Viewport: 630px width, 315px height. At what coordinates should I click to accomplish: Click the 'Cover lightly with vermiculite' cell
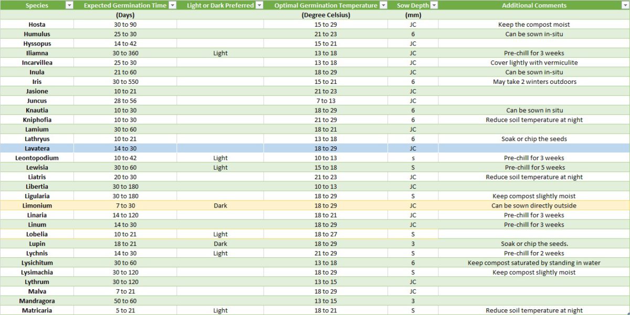[534, 62]
